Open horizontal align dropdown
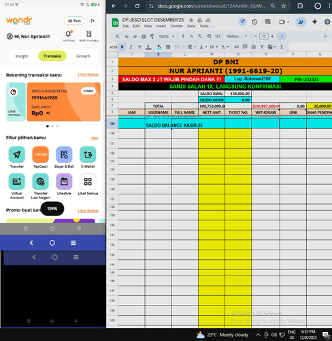Screen dimensions: 332x341 click(192, 47)
